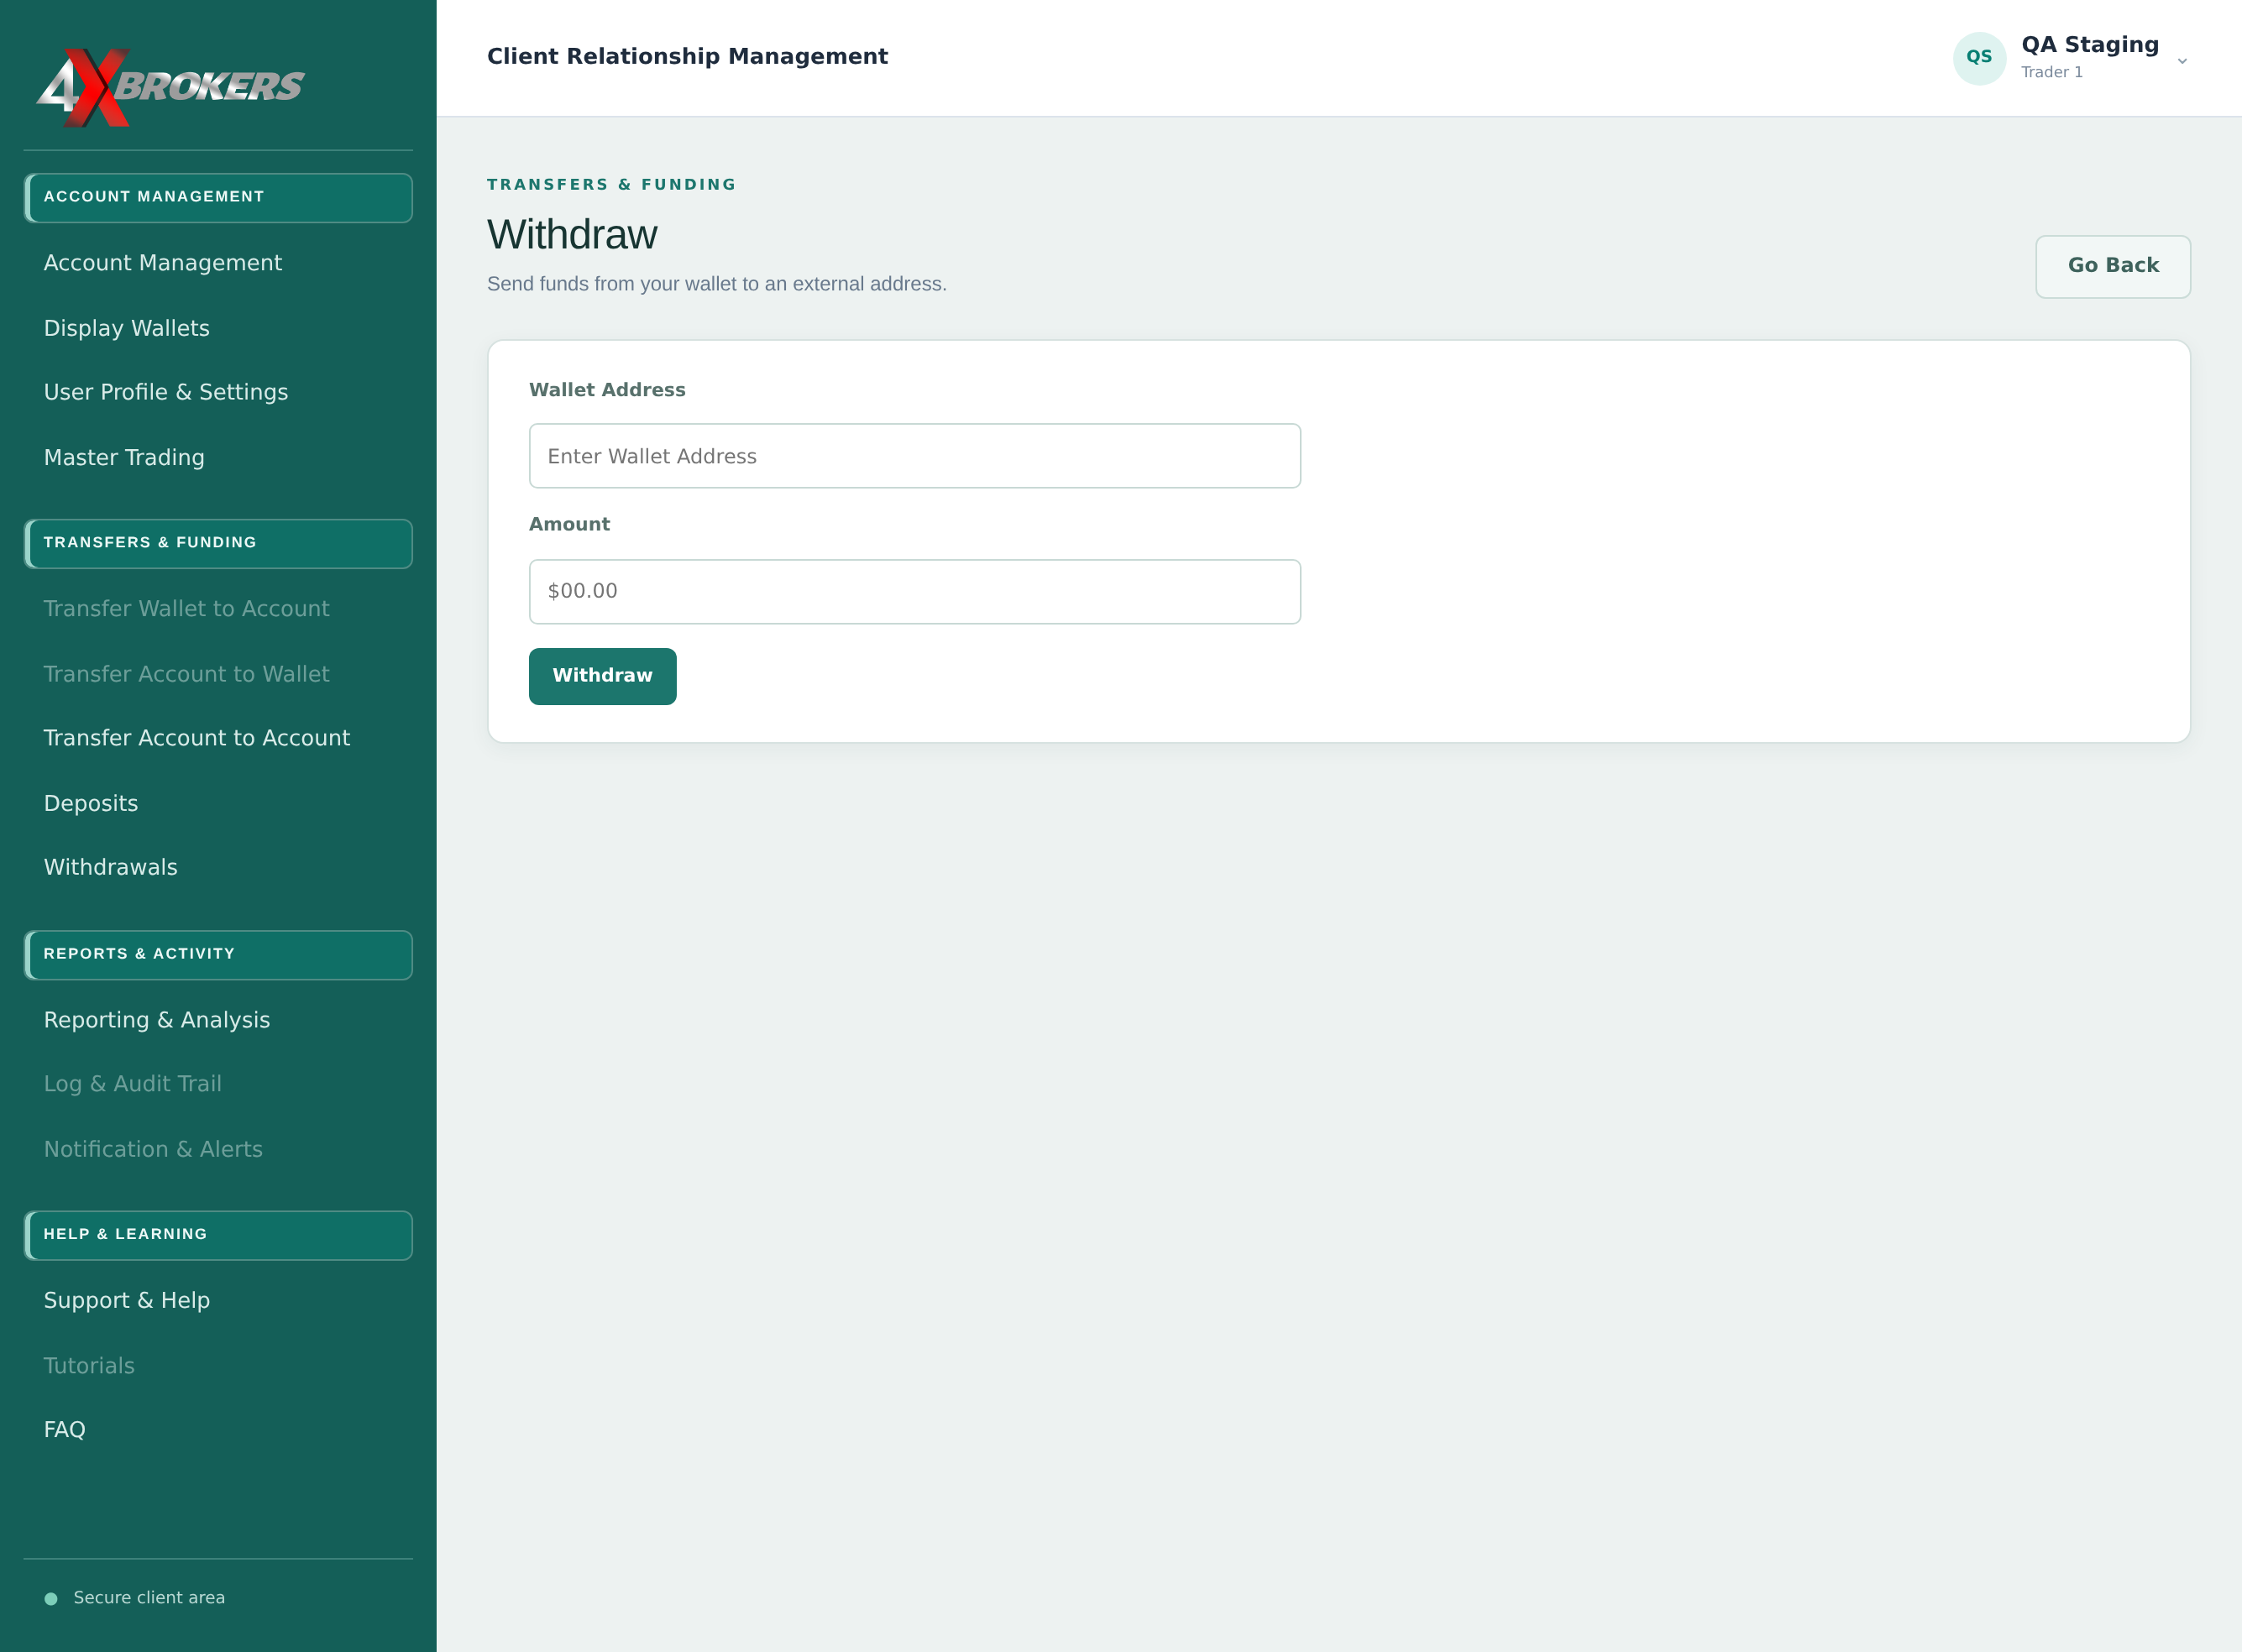The height and width of the screenshot is (1652, 2242).
Task: Open the QS user avatar
Action: pos(1979,57)
